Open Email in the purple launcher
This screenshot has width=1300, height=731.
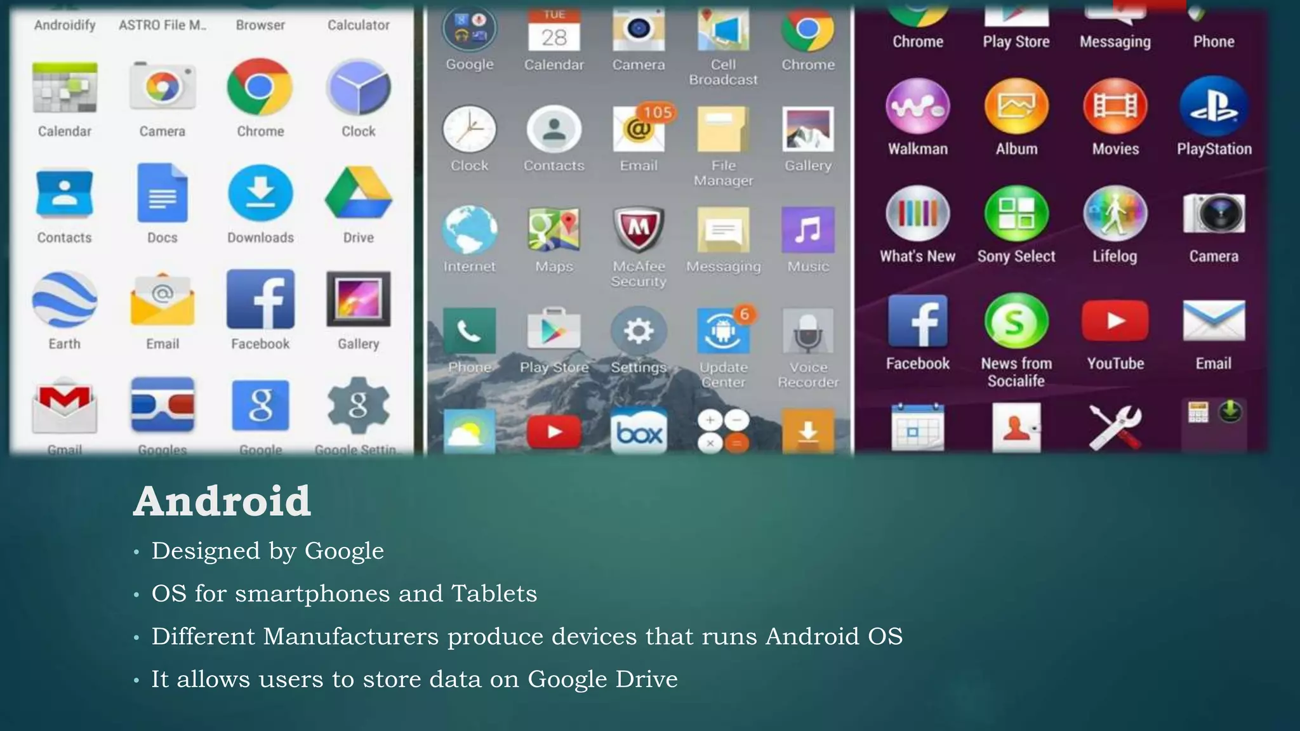point(1214,321)
